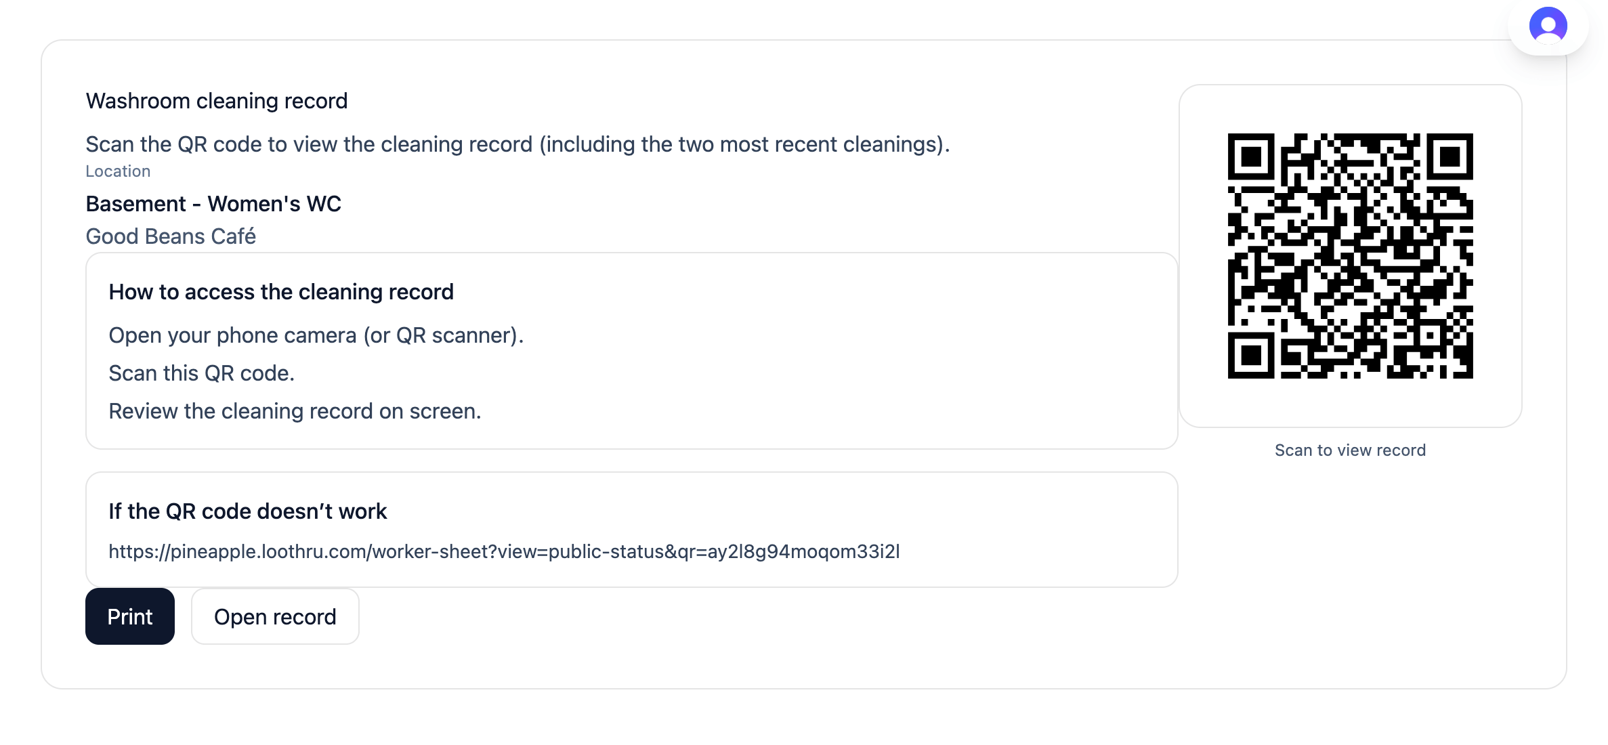Click "How to access the cleaning record" heading
The height and width of the screenshot is (745, 1608).
281,292
